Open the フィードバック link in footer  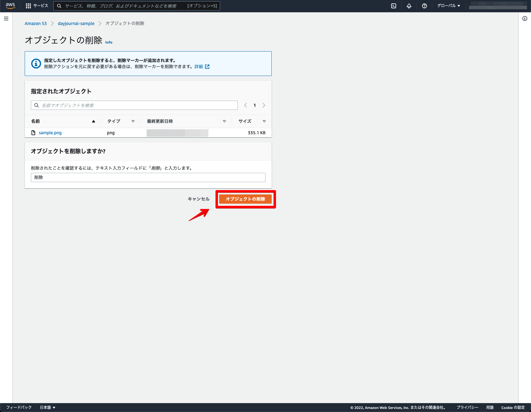click(x=19, y=407)
